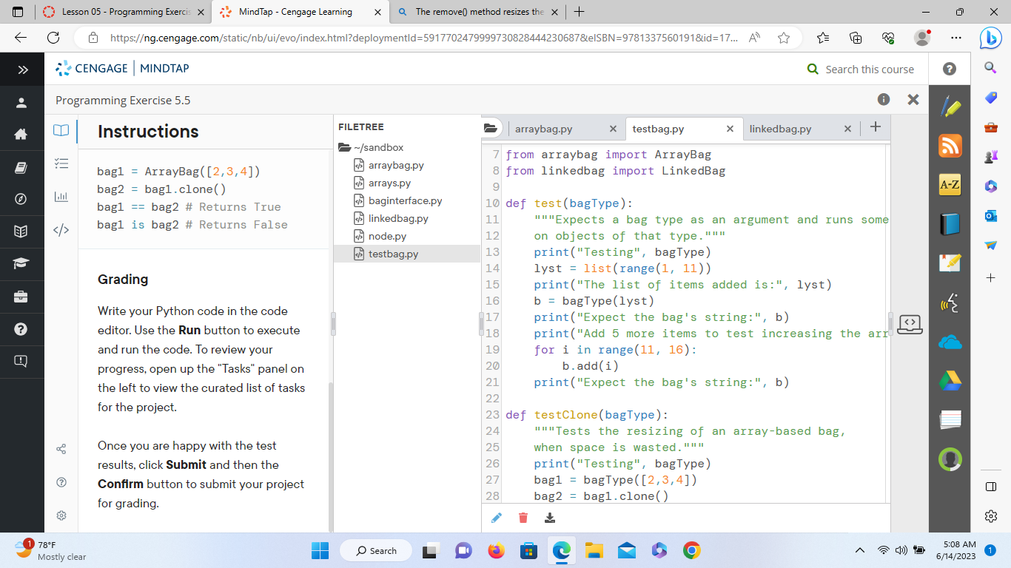Open the graduation cap icon
Image resolution: width=1011 pixels, height=568 pixels.
tap(21, 263)
